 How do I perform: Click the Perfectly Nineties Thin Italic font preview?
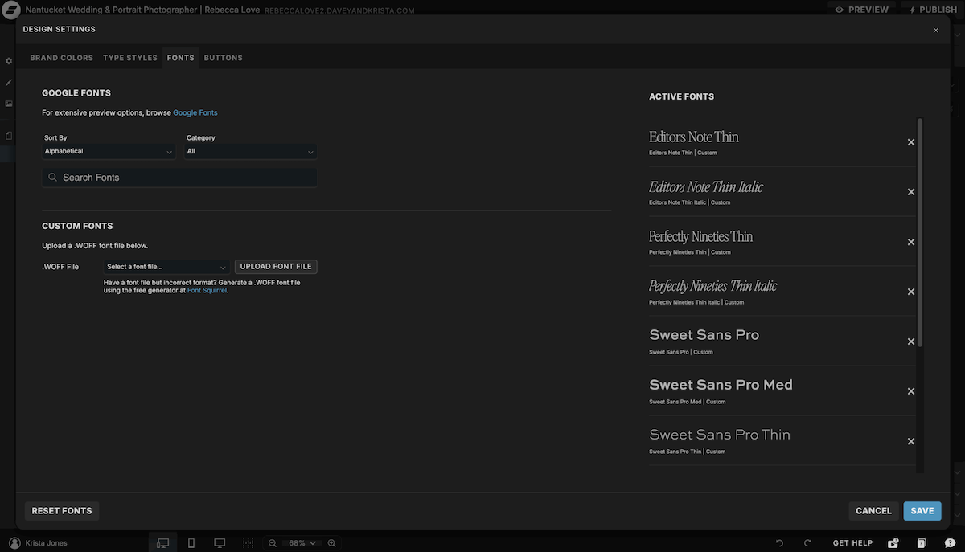713,287
